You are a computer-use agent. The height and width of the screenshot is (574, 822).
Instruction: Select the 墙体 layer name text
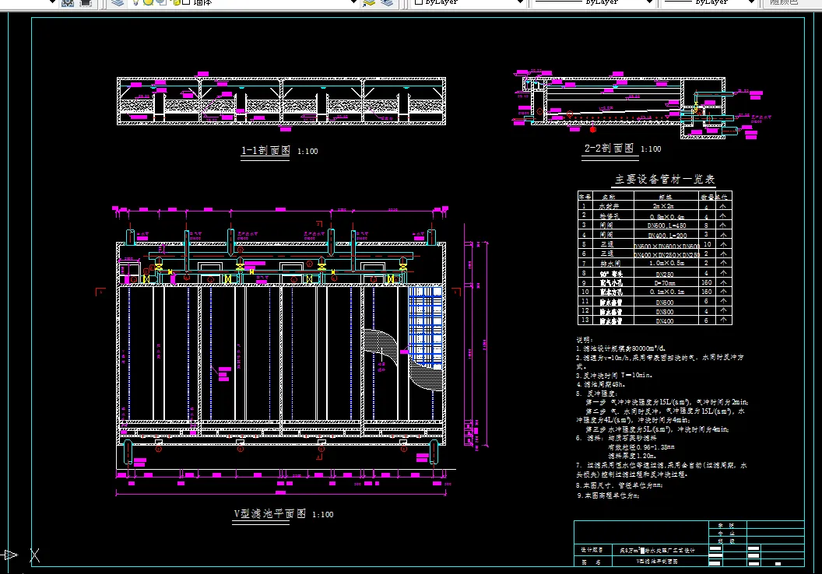tap(202, 2)
